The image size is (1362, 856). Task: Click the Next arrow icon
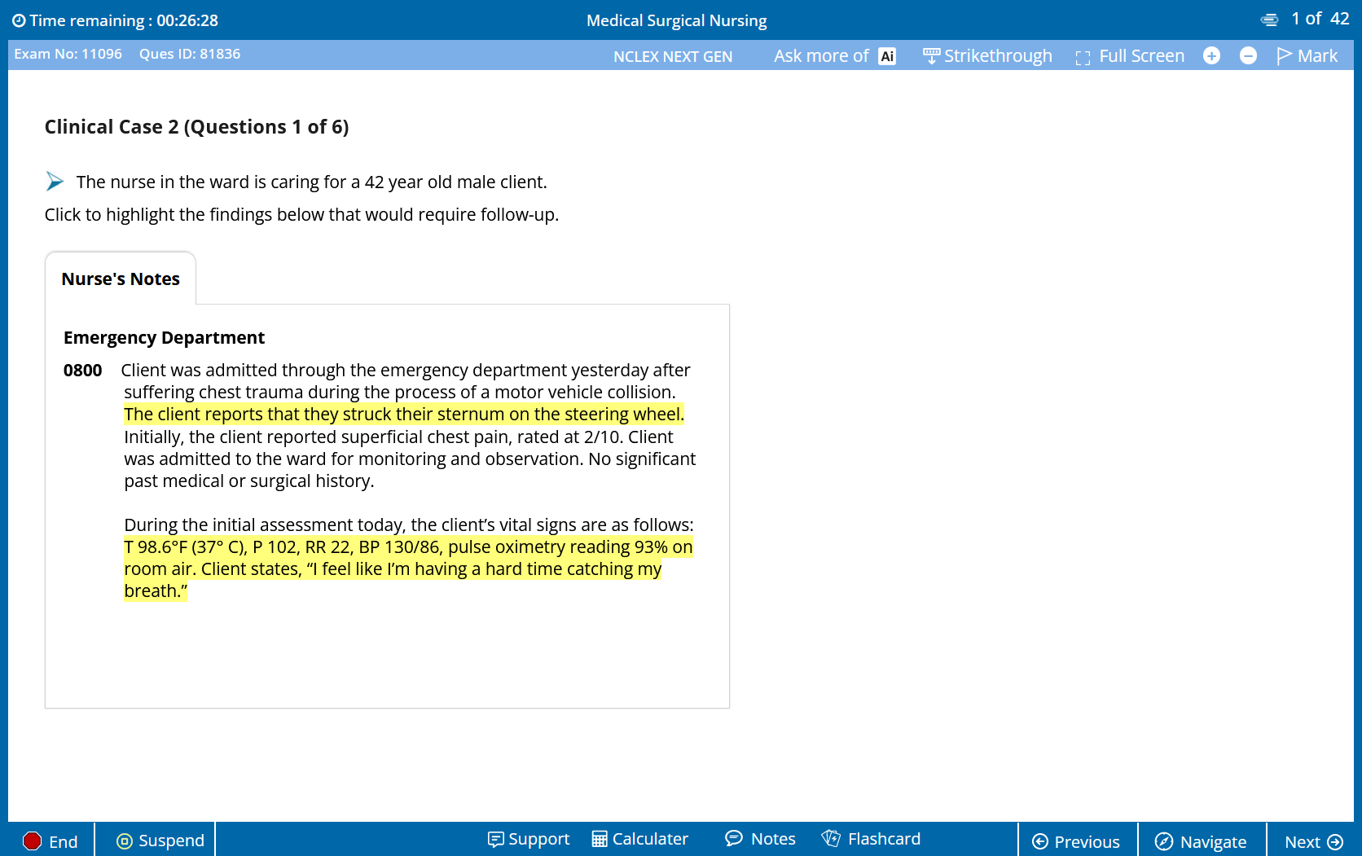click(x=1335, y=842)
